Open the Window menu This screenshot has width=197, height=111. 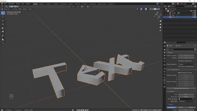[x=23, y=4]
